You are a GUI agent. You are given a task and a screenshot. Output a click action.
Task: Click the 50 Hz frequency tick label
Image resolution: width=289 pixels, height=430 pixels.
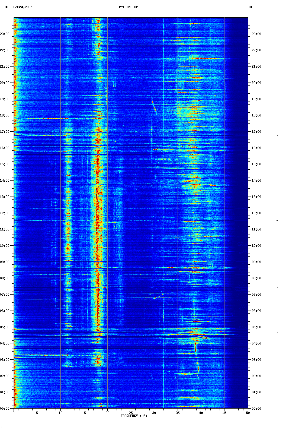(x=248, y=413)
